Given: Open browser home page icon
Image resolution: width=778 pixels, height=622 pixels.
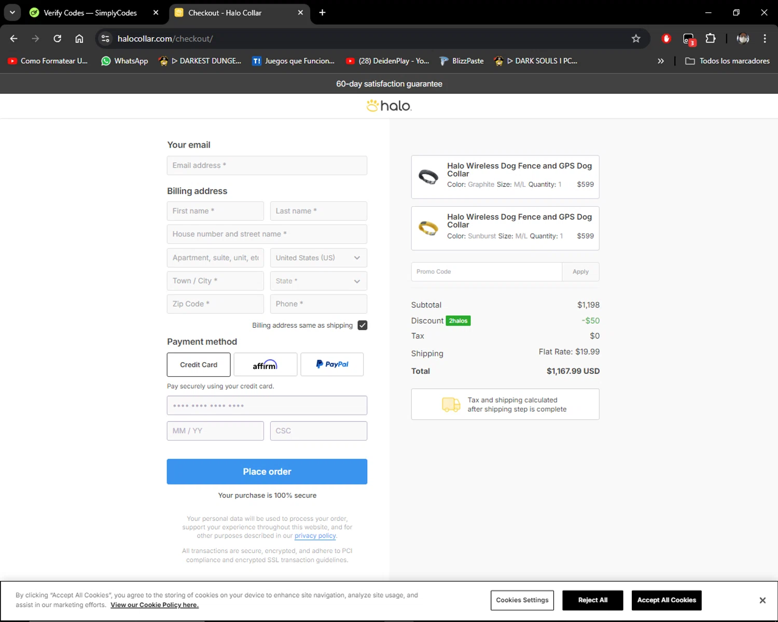Looking at the screenshot, I should click(79, 38).
